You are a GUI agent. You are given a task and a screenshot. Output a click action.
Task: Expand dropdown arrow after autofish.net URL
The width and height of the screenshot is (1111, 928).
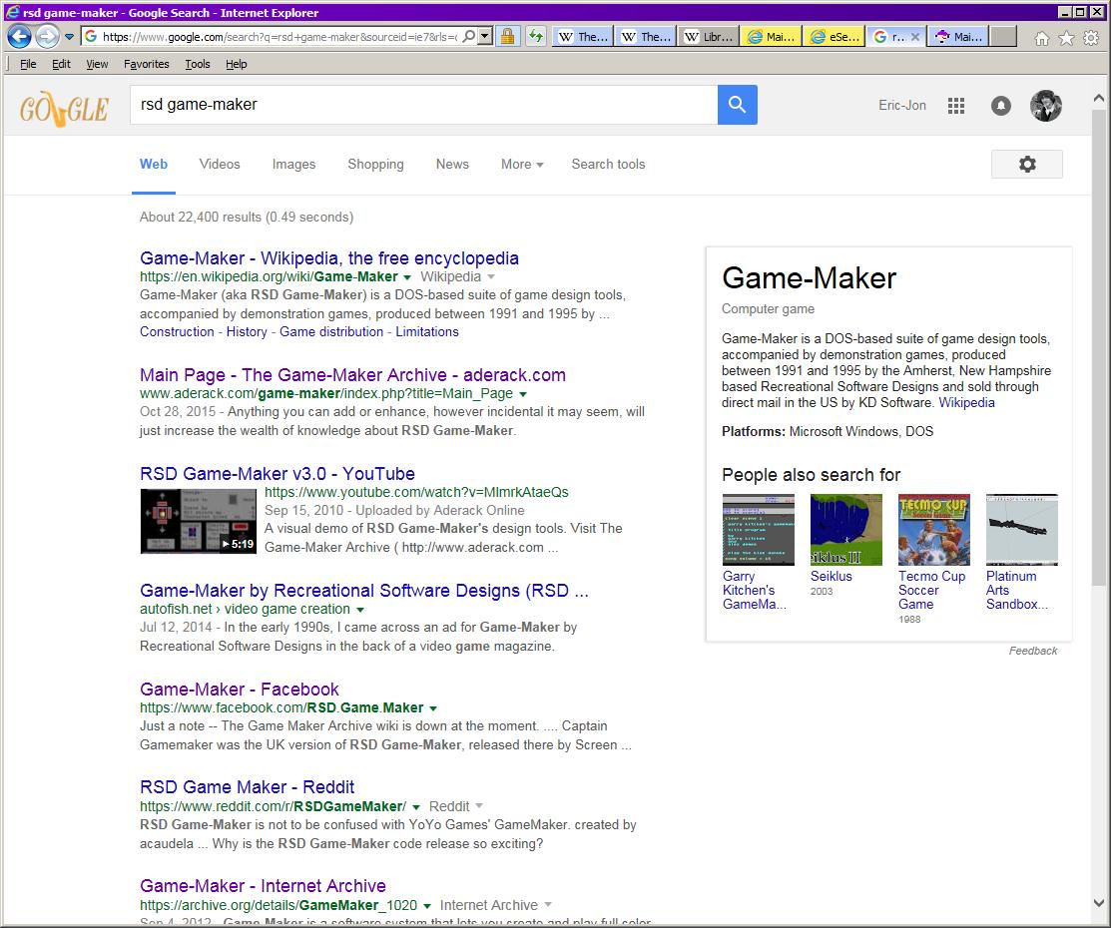tap(360, 610)
